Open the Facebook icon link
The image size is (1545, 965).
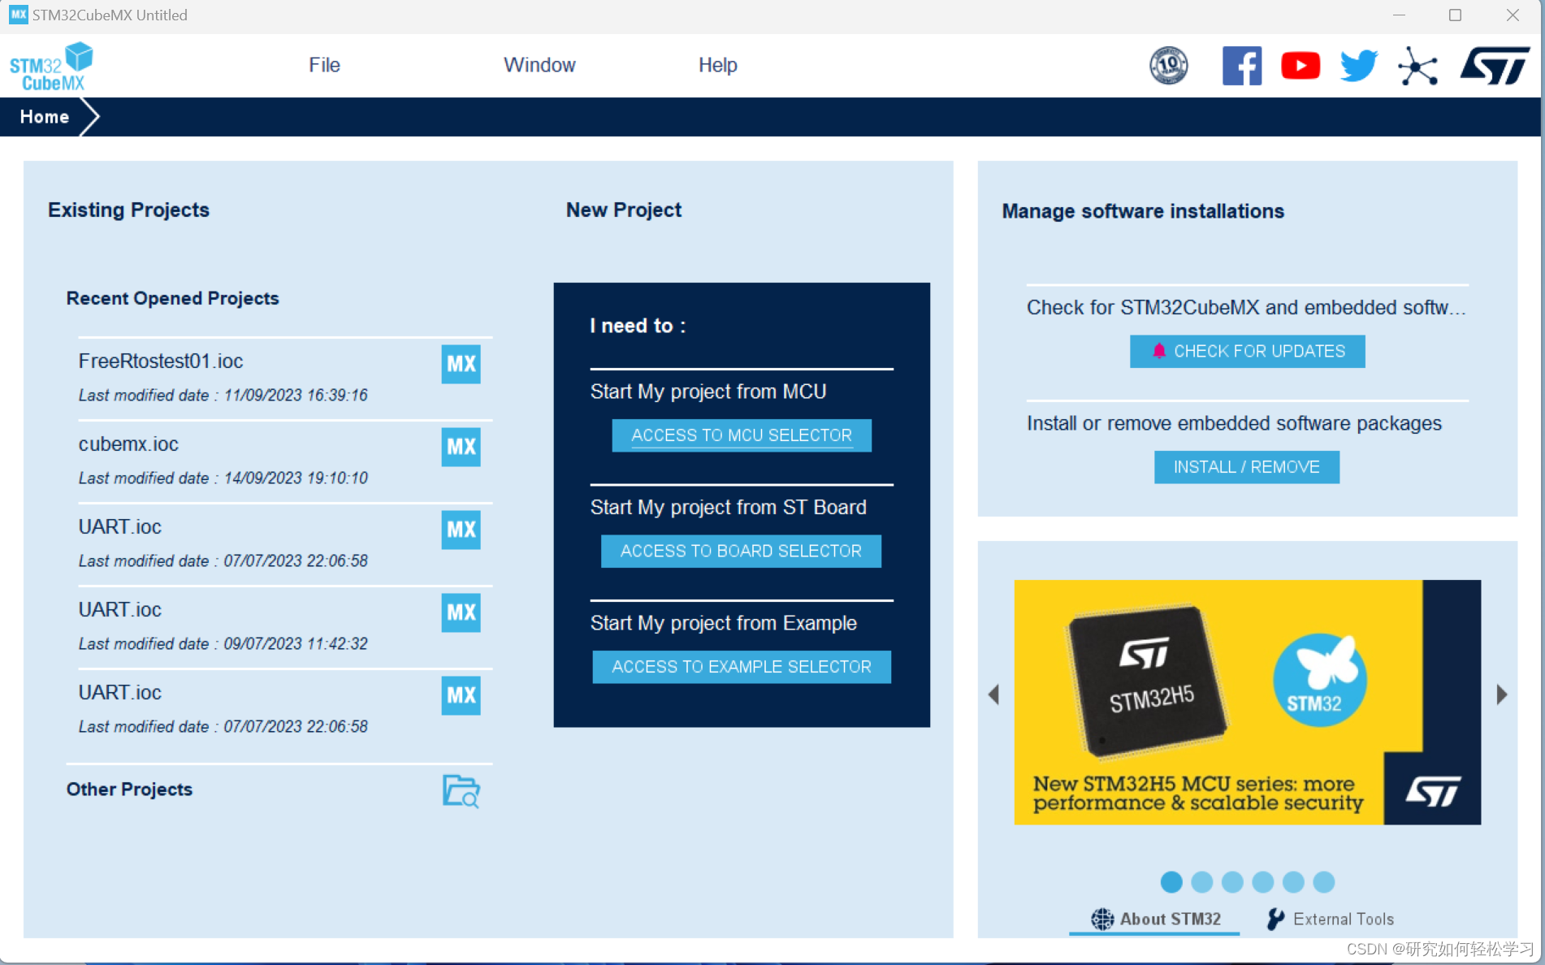[x=1242, y=66]
